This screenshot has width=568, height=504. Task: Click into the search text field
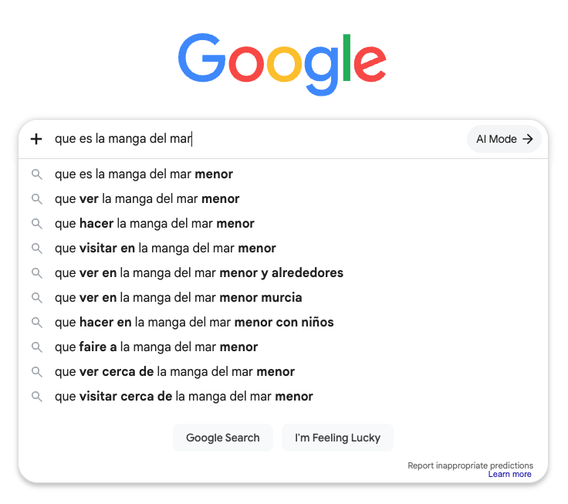(257, 139)
